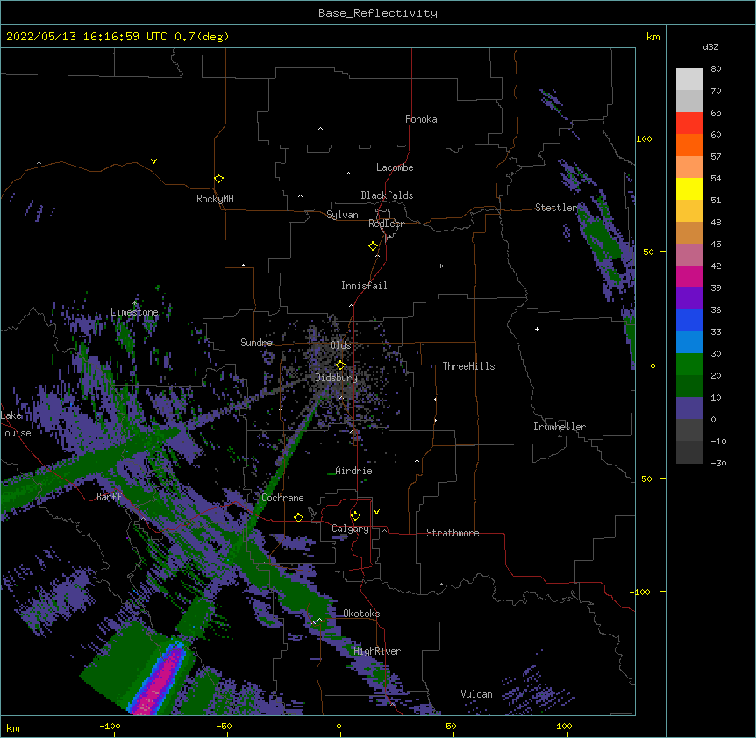Screen dimensions: 756x738
Task: Click the Strathmore label
Action: point(453,533)
